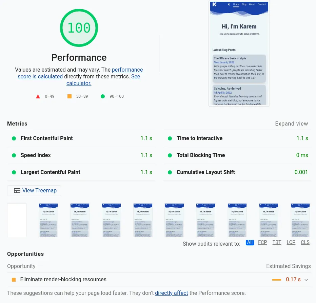Click the orange estimated savings bar
Image resolution: width=316 pixels, height=303 pixels.
[x=277, y=280]
